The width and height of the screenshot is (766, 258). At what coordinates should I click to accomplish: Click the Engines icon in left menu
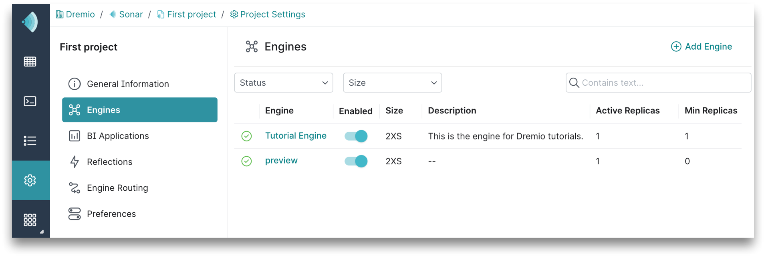[75, 110]
